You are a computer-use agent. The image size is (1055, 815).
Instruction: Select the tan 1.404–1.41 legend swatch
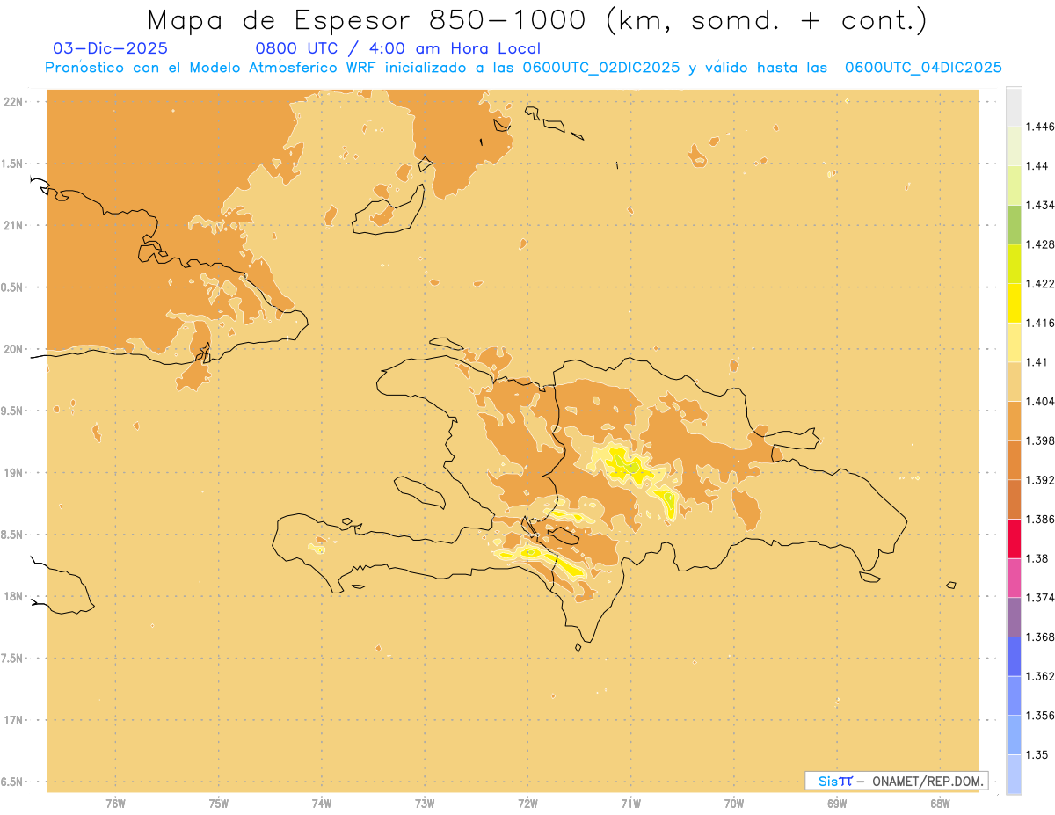[x=1014, y=382]
